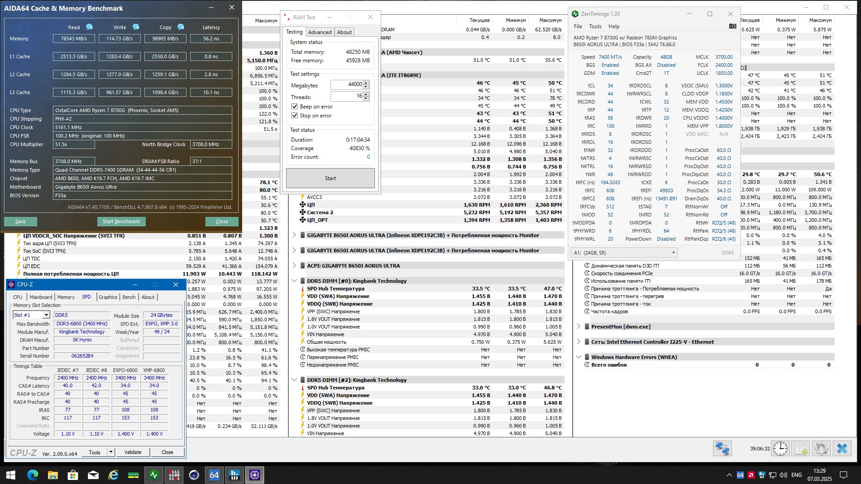Toggle Beep on error checkbox
Screen dimensions: 861x484
[295, 107]
